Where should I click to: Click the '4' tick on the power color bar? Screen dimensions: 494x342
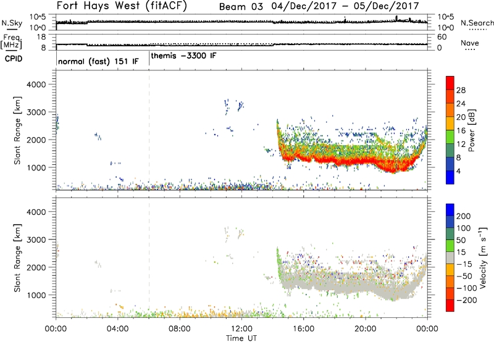458,171
